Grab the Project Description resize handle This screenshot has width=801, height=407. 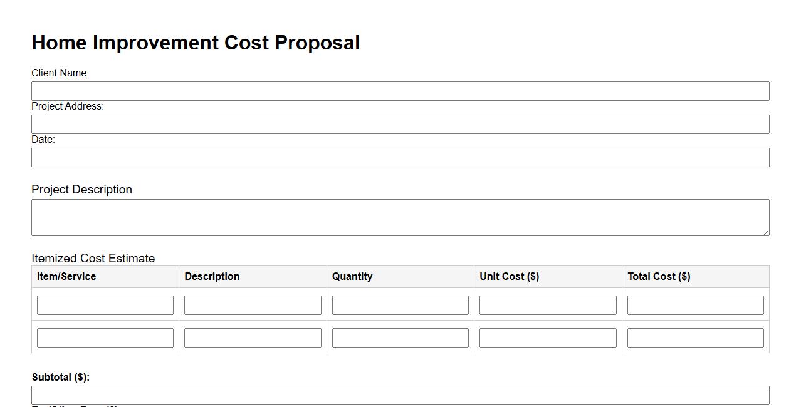[765, 232]
